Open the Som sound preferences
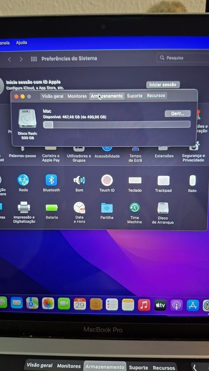This screenshot has height=371, width=209. coord(79,180)
